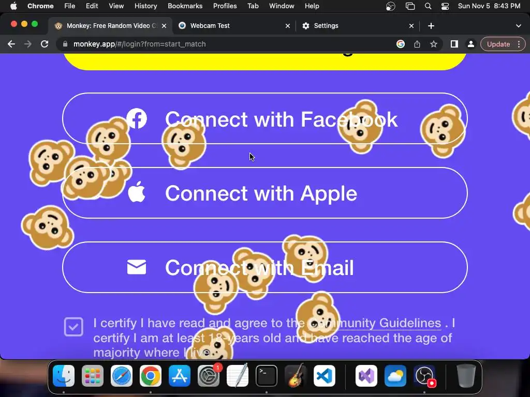Screen dimensions: 530x397
Task: Open GarageBand from the Dock
Action: (296, 376)
